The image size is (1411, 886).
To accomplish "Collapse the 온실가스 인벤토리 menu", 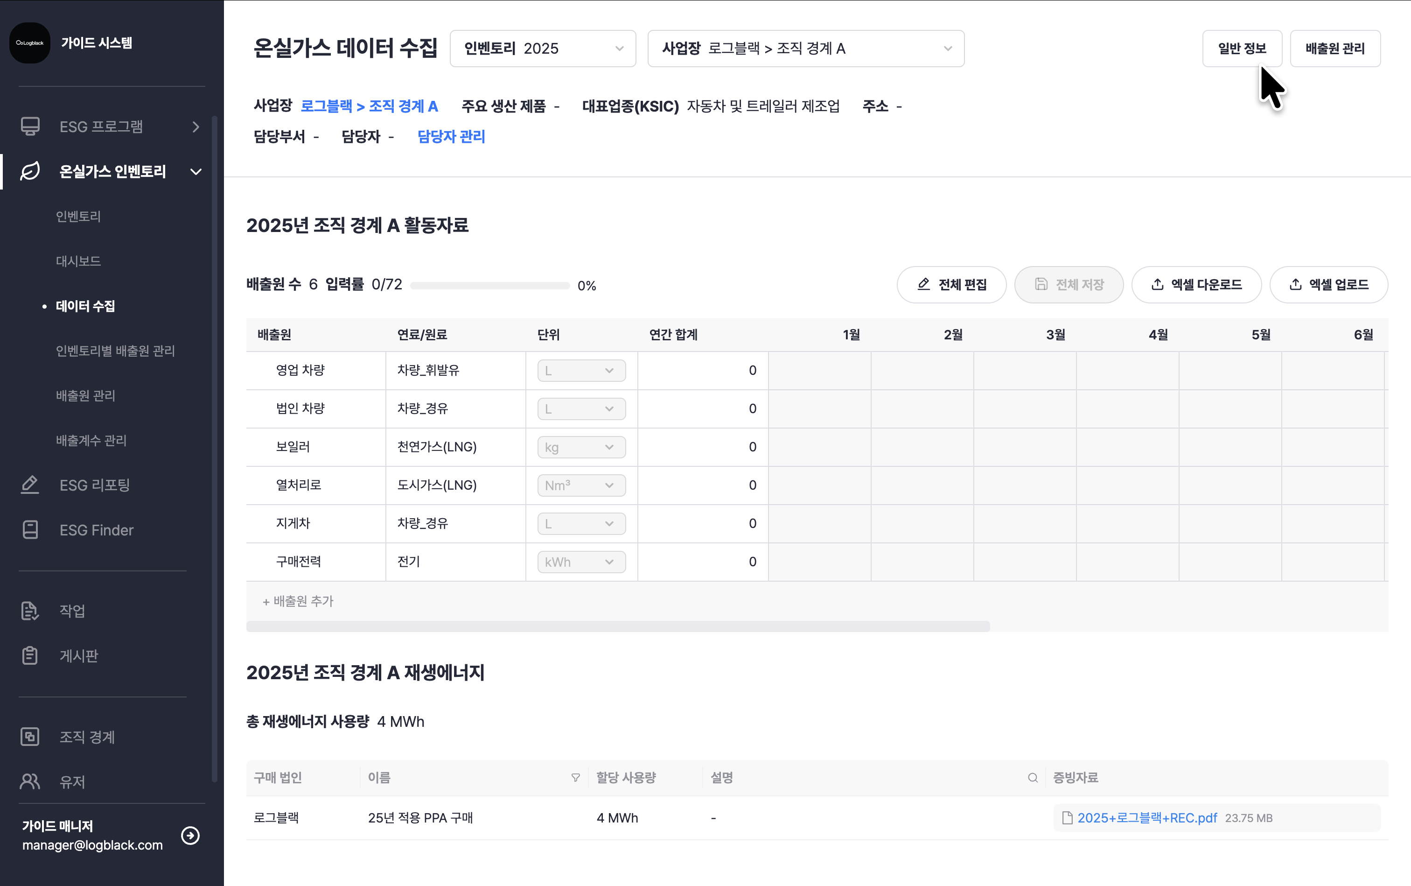I will pyautogui.click(x=196, y=172).
